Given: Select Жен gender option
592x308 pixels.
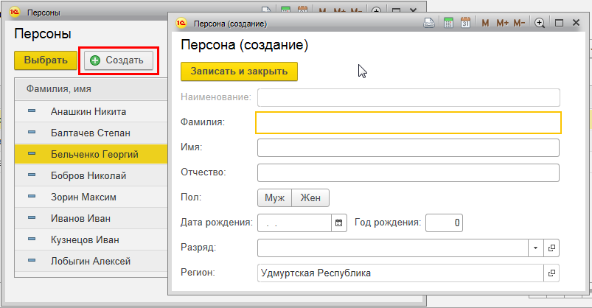Looking at the screenshot, I should (x=310, y=197).
